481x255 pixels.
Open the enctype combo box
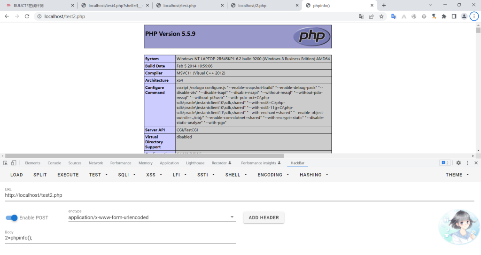pyautogui.click(x=151, y=217)
